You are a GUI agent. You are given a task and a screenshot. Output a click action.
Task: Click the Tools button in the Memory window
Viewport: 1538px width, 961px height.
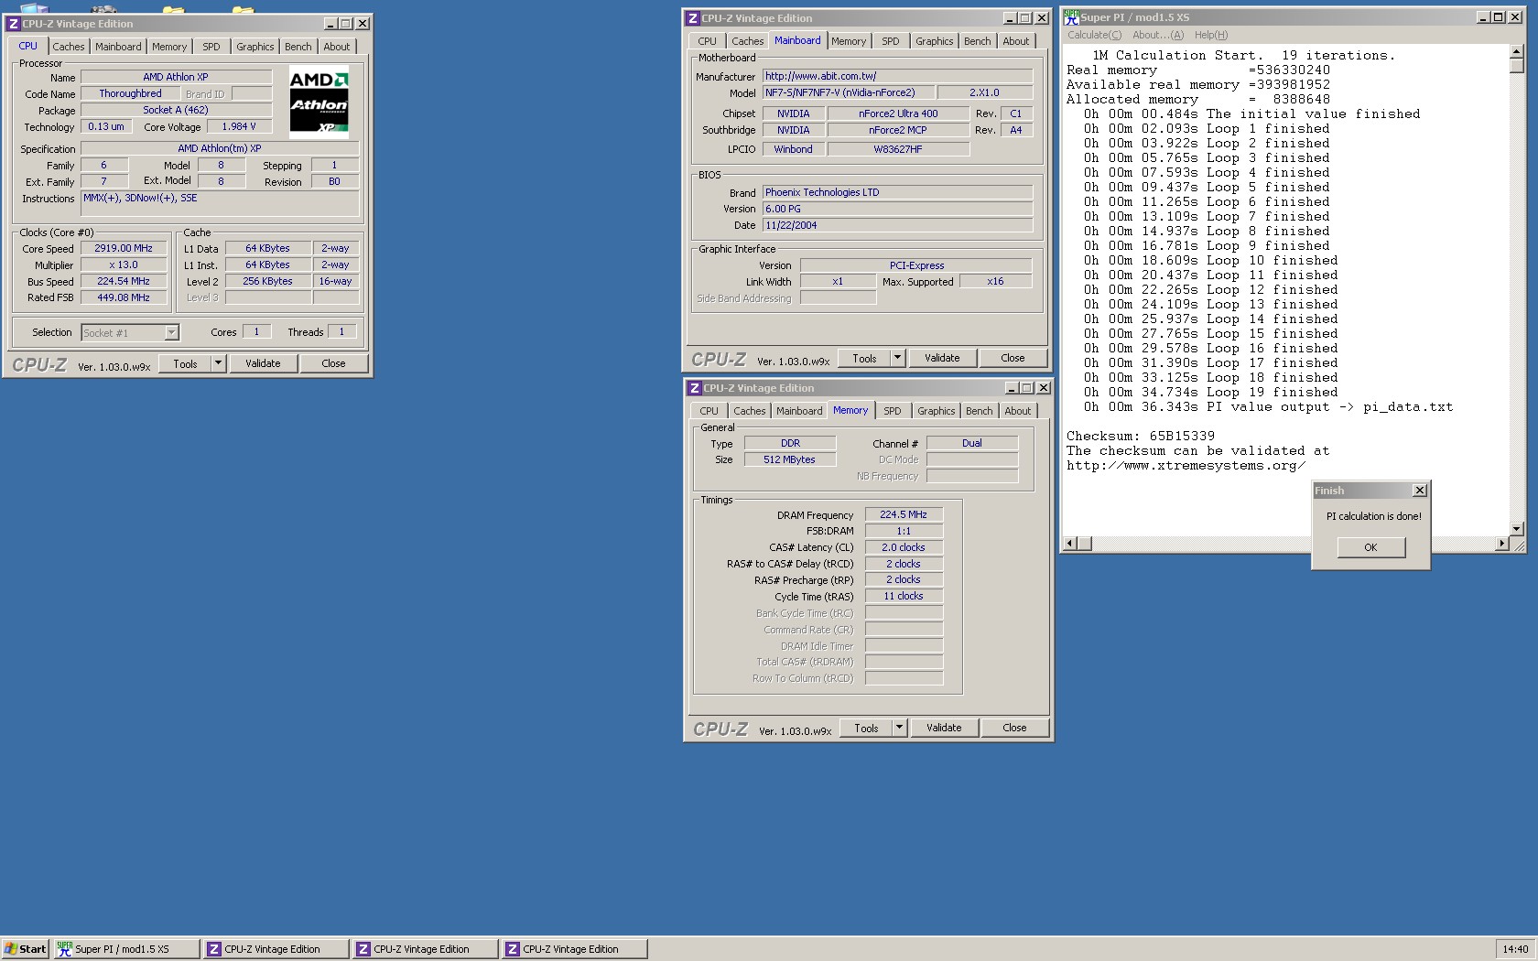pos(866,728)
